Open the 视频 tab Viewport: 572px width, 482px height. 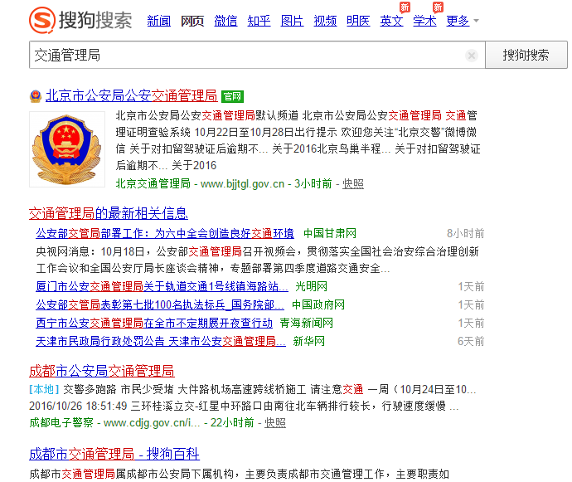coord(325,22)
